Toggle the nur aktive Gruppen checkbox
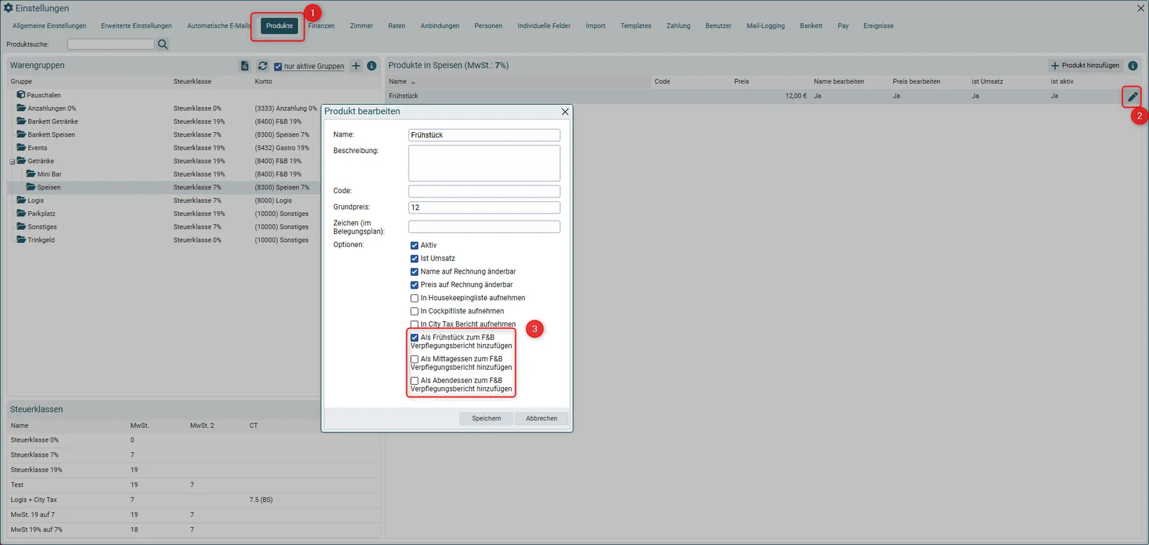Image resolution: width=1149 pixels, height=545 pixels. pyautogui.click(x=278, y=67)
